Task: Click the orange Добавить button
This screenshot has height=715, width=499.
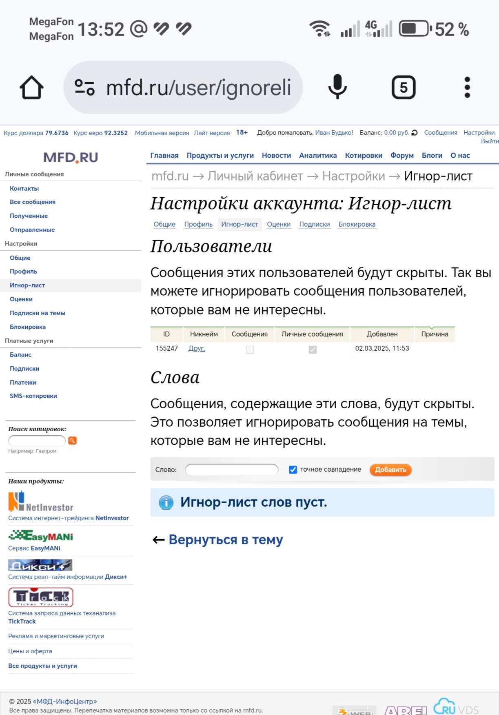Action: 390,470
